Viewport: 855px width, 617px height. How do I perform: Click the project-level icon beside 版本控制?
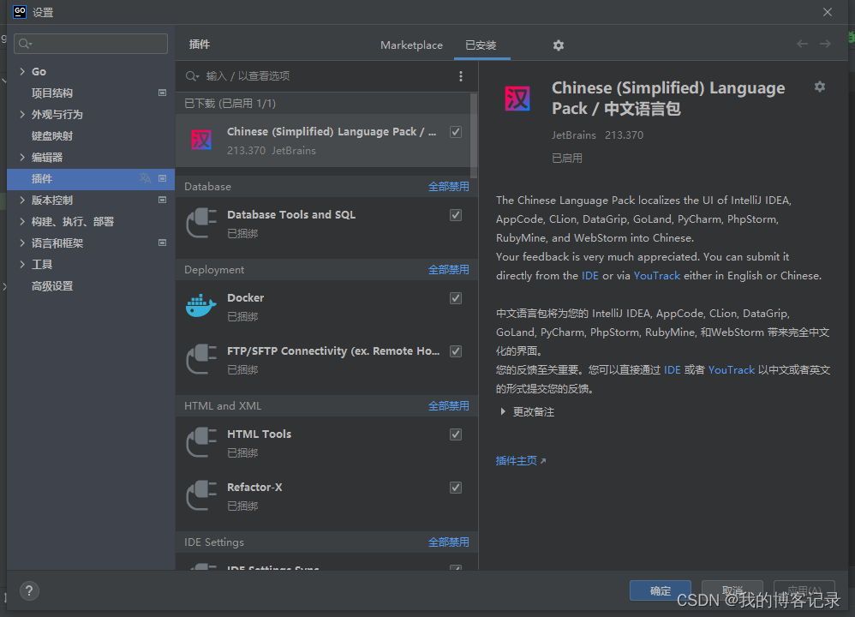coord(162,201)
